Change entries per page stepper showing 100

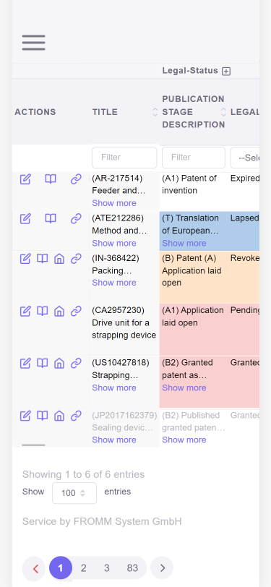[x=74, y=493]
